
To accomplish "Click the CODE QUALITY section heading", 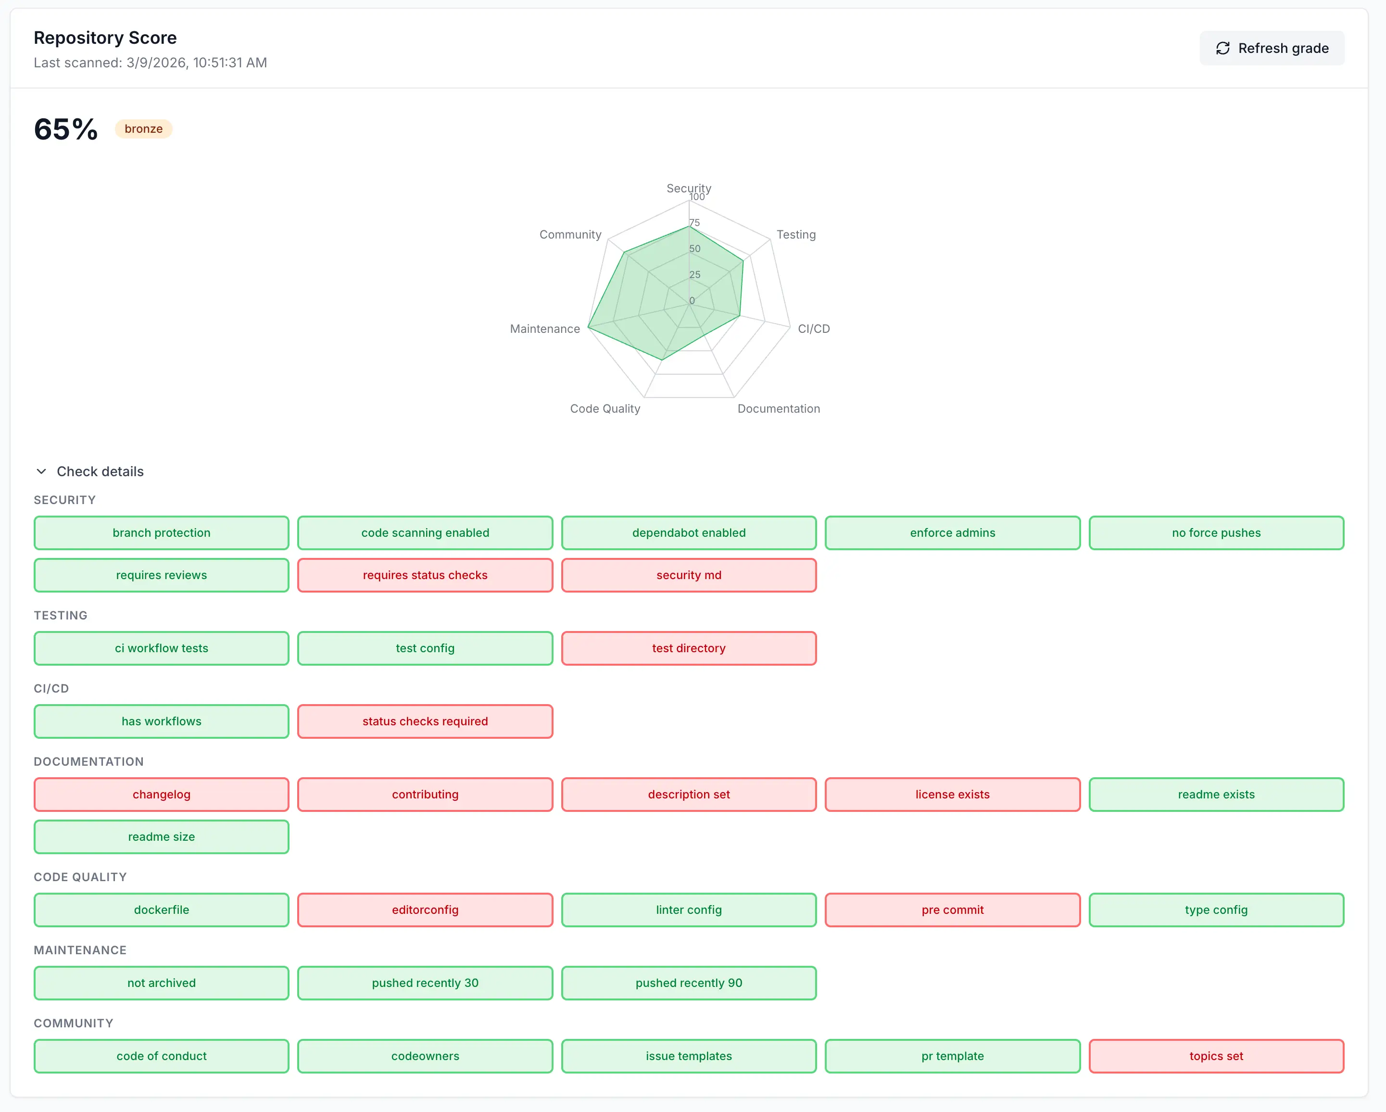I will point(80,877).
